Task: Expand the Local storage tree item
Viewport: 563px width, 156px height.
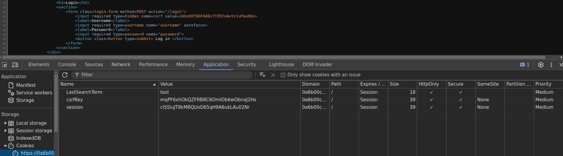Action: (5, 123)
